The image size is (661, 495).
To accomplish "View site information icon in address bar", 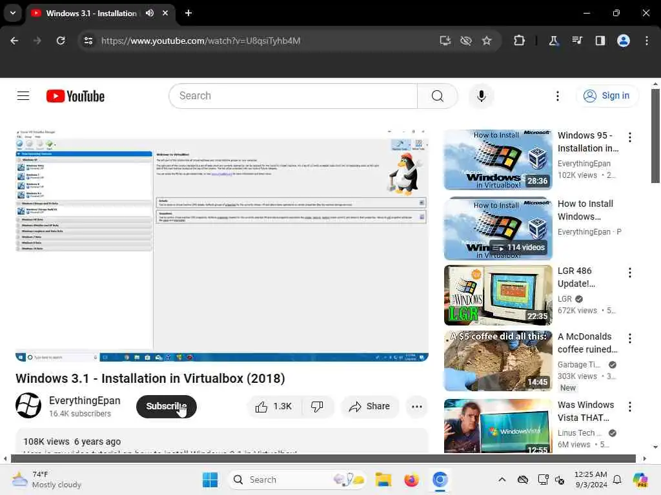I will [x=88, y=41].
